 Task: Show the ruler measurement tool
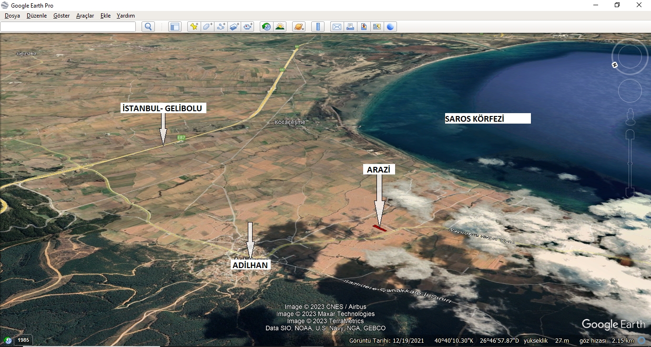(318, 27)
